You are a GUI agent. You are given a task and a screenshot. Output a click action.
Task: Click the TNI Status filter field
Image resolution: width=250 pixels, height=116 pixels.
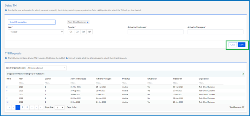tap(134, 83)
